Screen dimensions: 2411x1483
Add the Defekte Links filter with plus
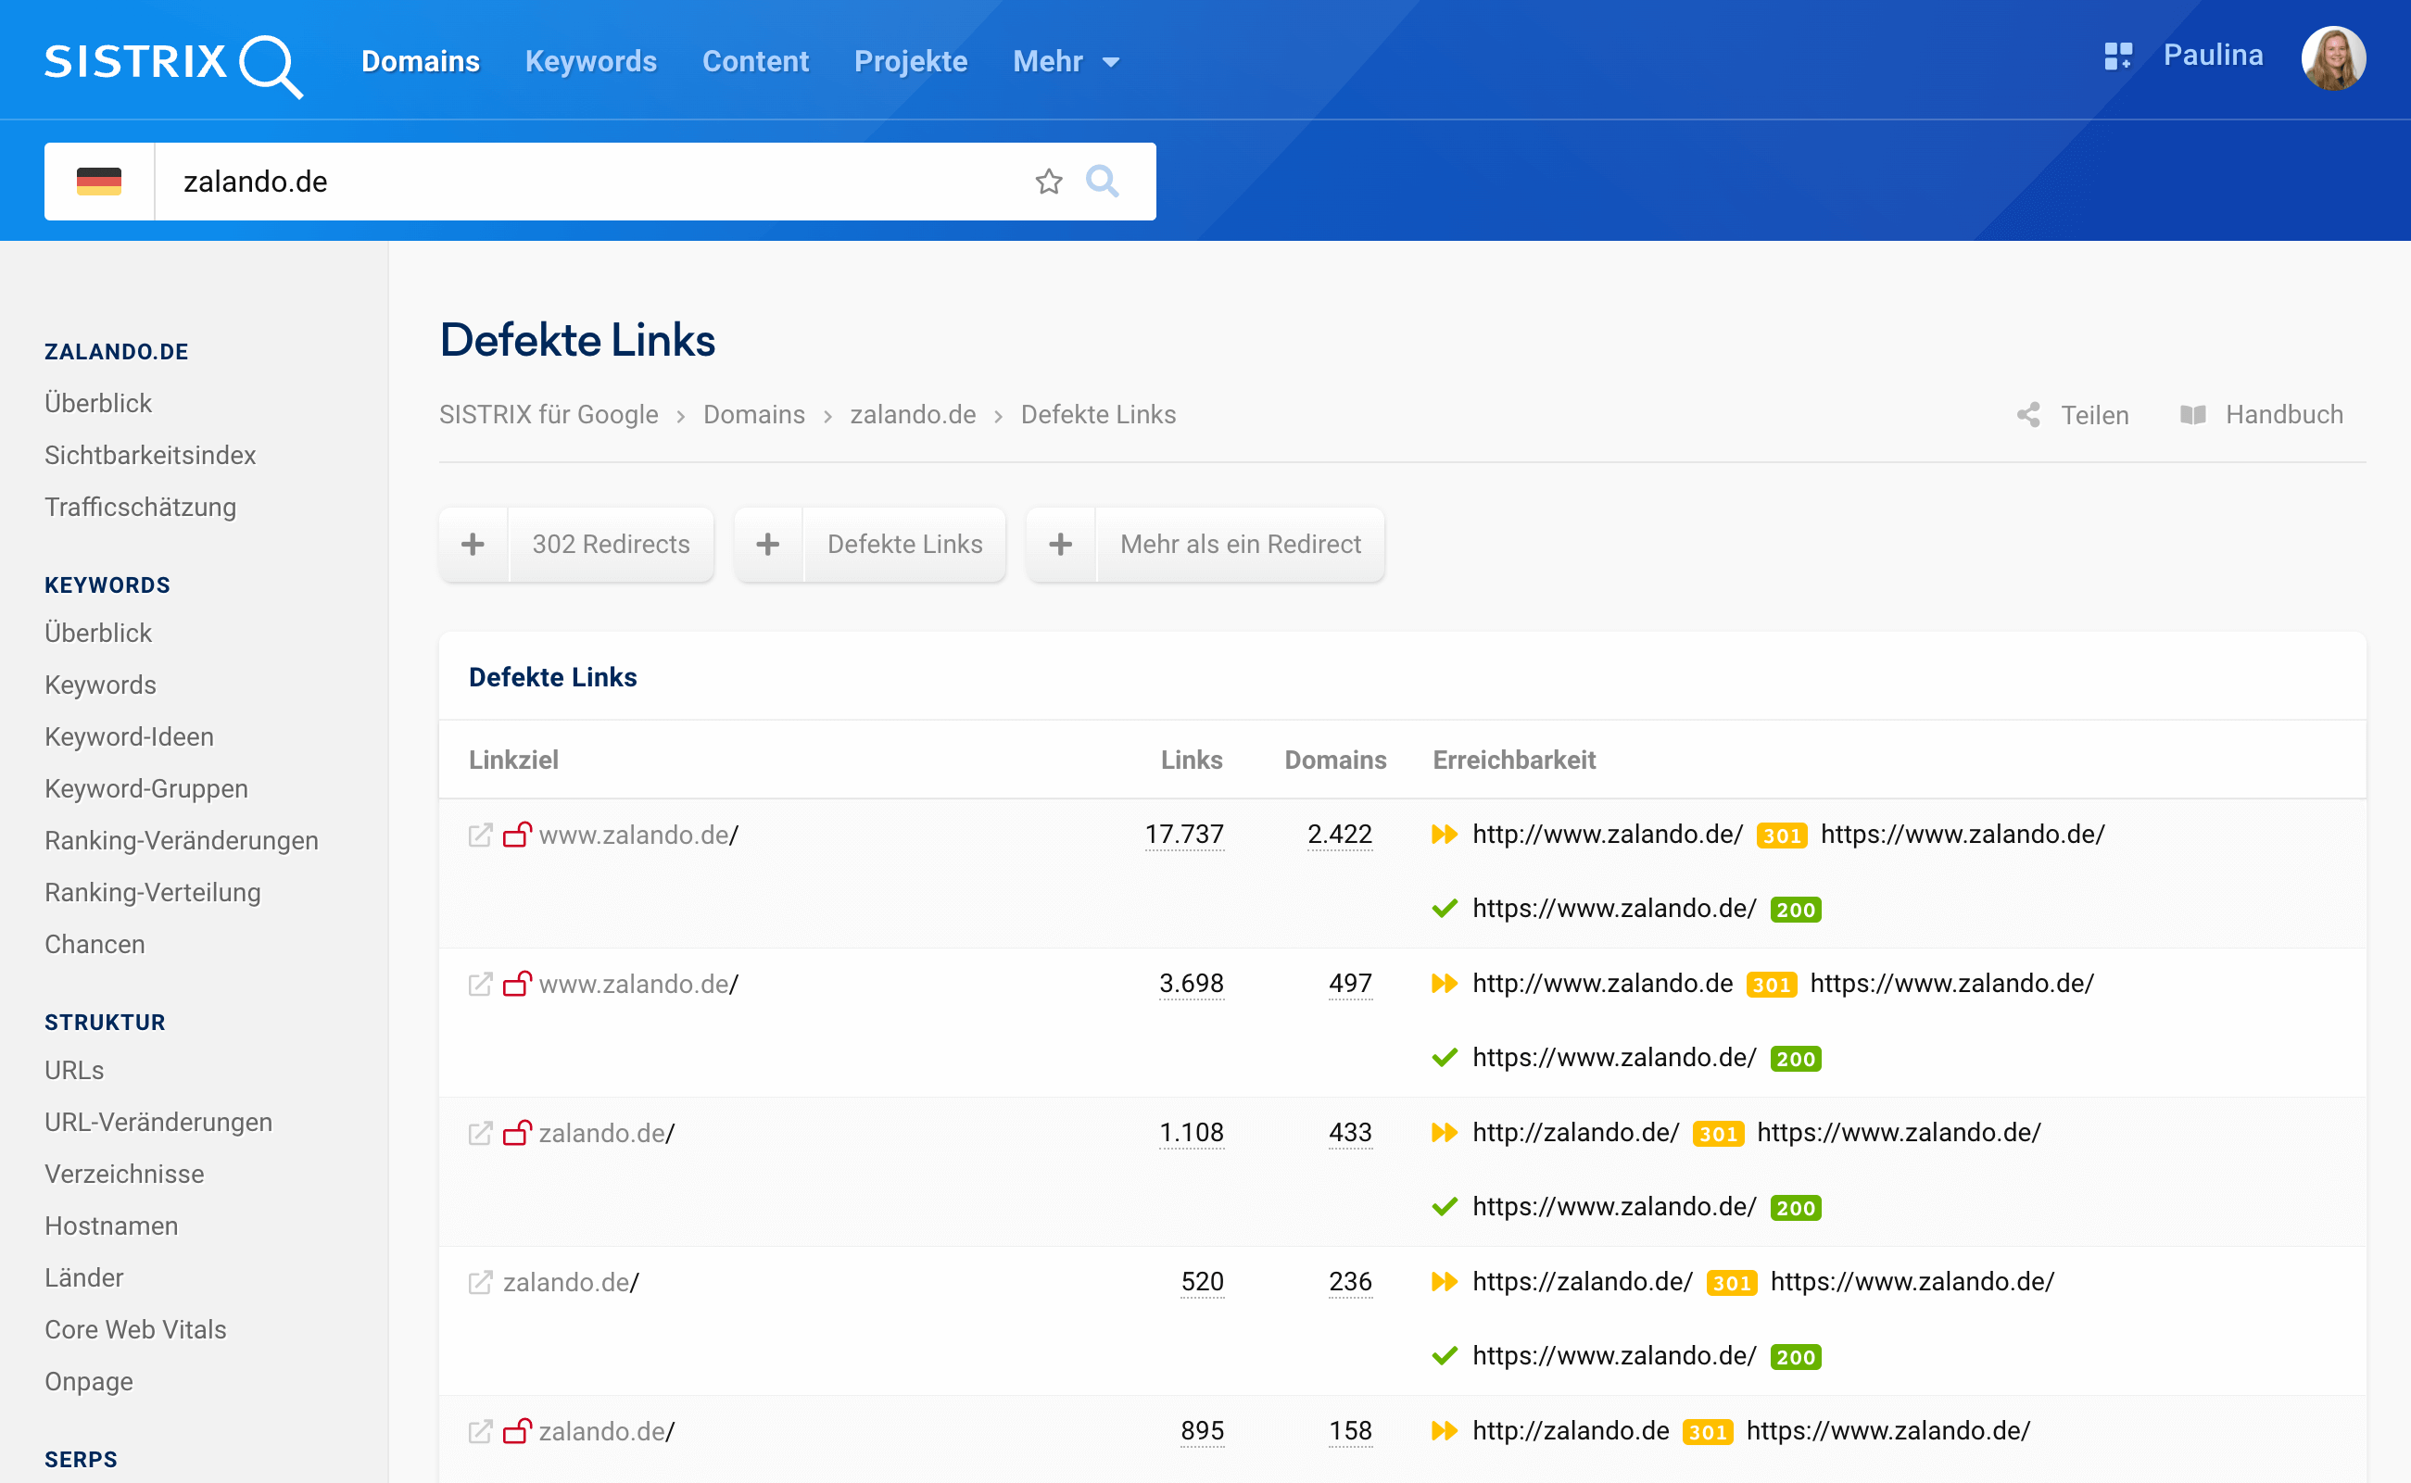coord(768,545)
